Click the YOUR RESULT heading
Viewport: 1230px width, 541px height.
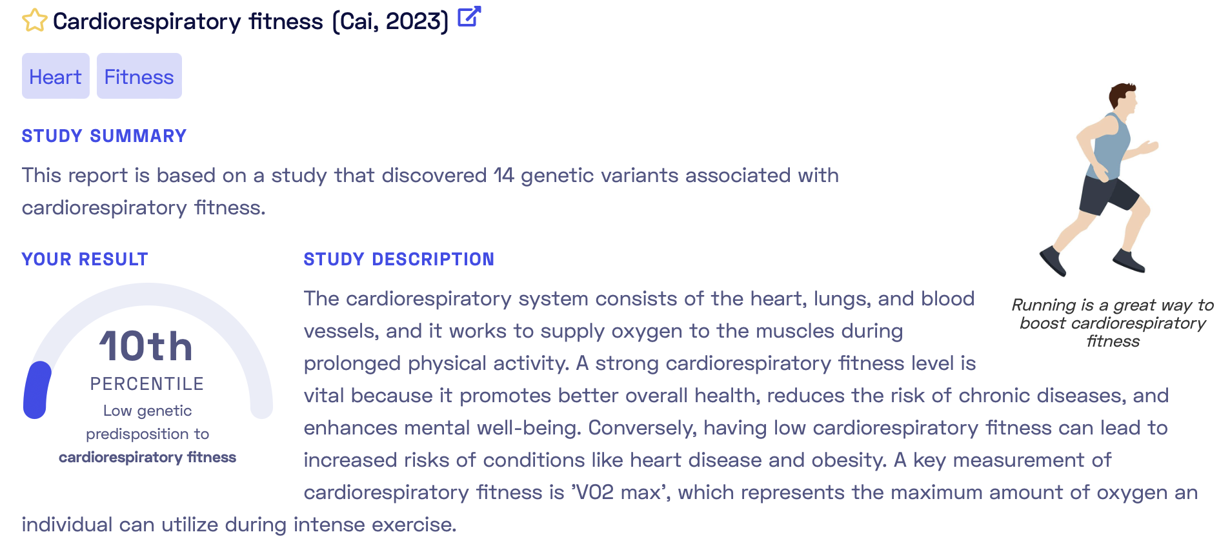coord(85,259)
